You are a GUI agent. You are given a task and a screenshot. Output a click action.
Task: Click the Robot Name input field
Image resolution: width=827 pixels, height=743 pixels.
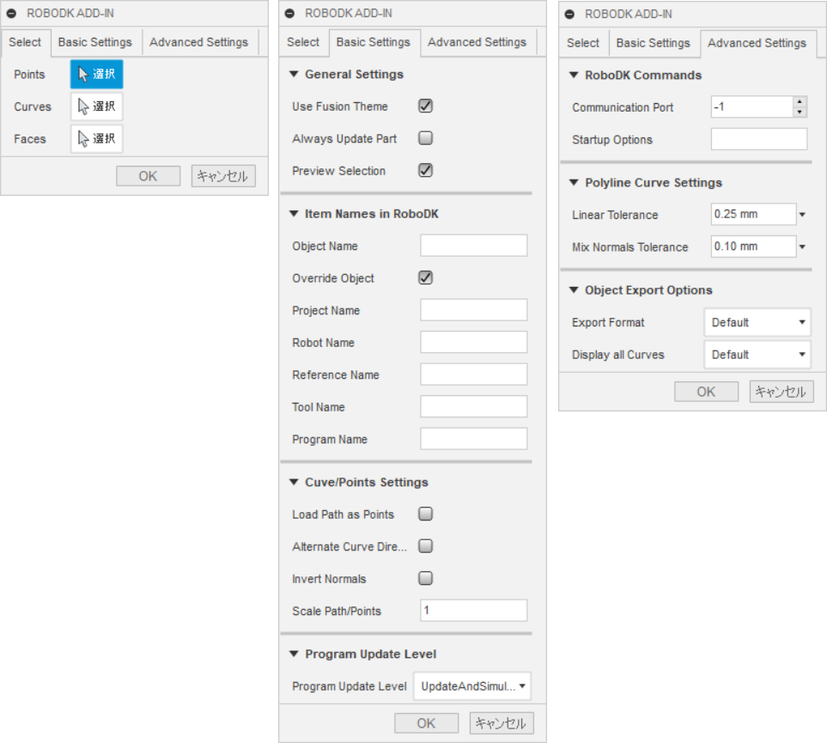click(x=474, y=343)
